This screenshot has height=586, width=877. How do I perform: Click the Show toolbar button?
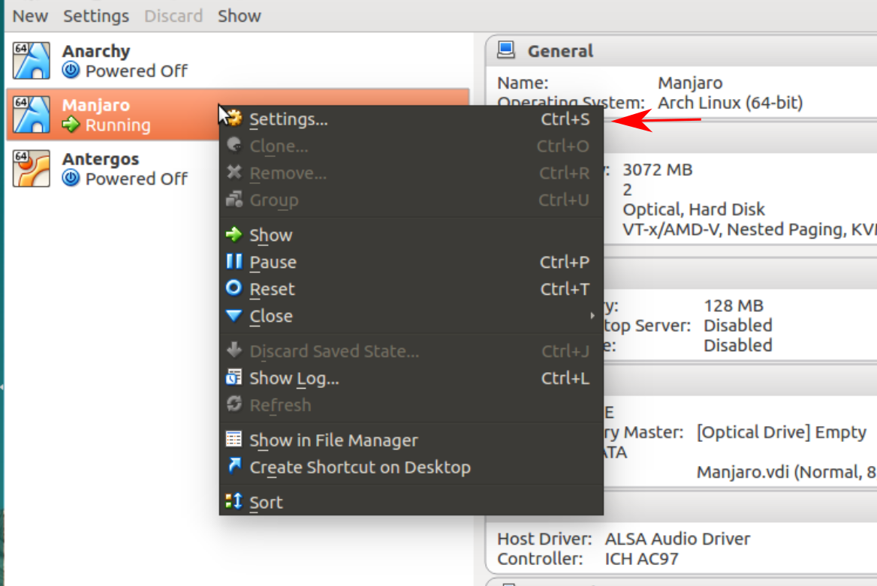pos(239,16)
